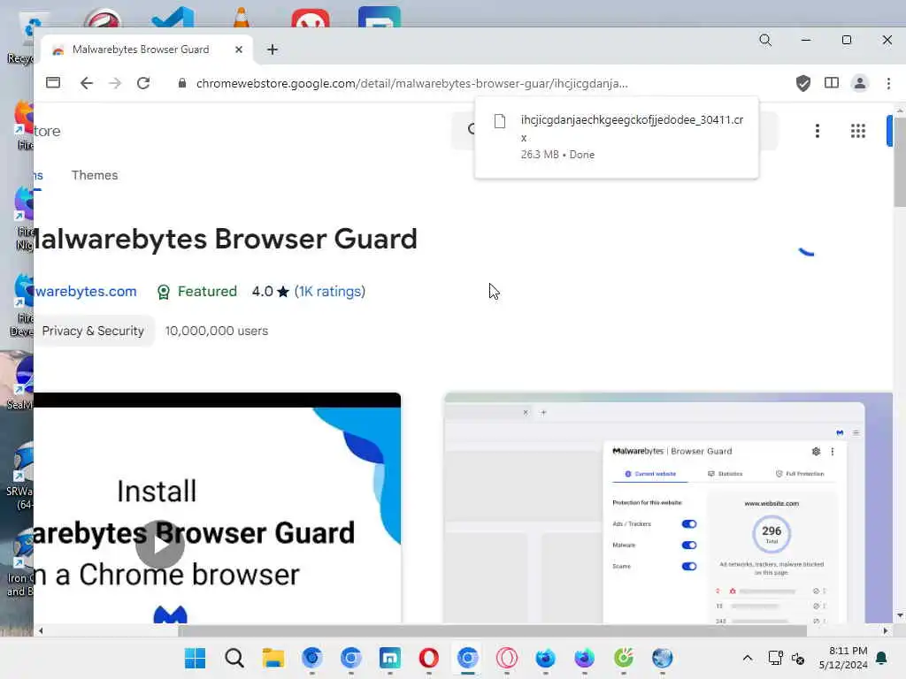Reload the Chrome Web Store page
This screenshot has width=906, height=679.
(x=143, y=83)
